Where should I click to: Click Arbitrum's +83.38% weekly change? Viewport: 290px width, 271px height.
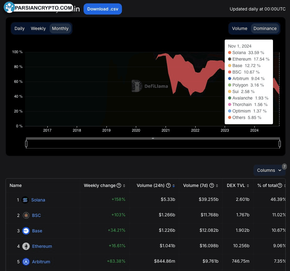point(116,261)
